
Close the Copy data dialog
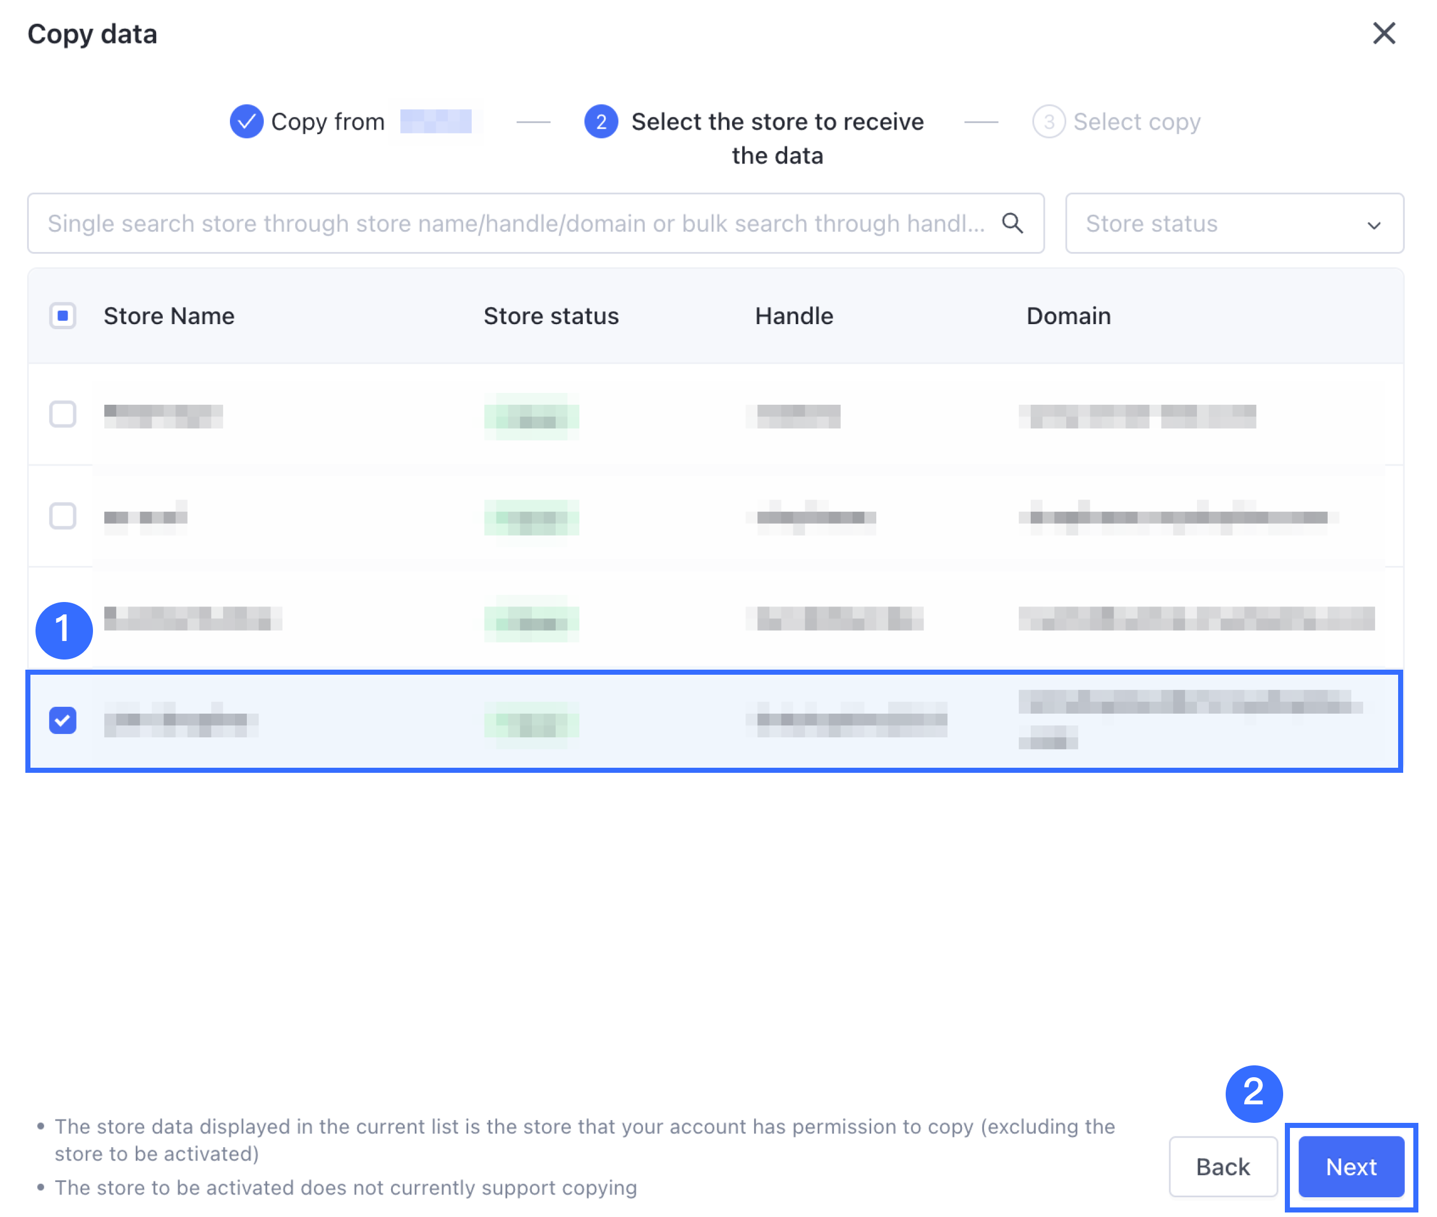[x=1383, y=33]
